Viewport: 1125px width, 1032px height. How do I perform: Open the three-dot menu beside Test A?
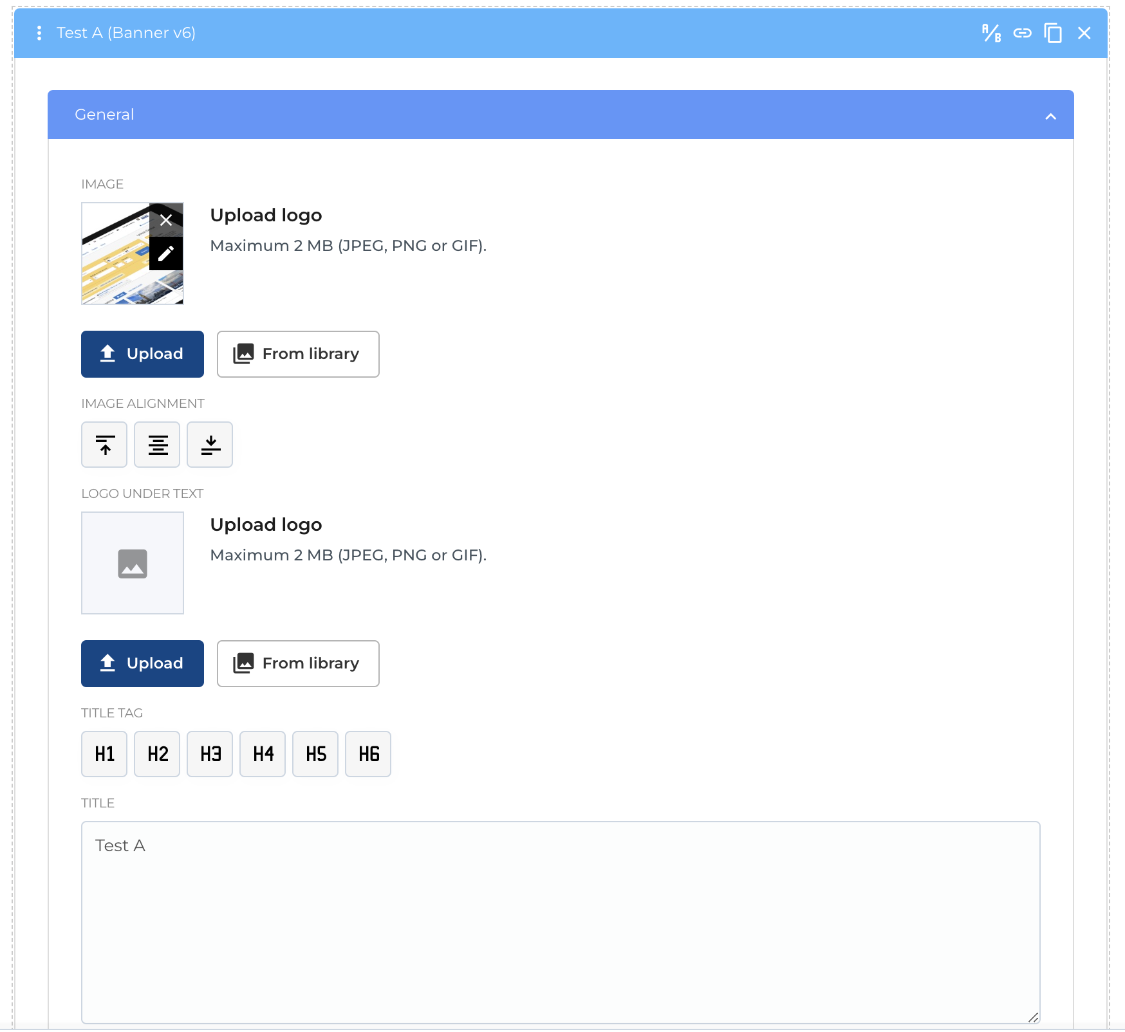click(39, 33)
